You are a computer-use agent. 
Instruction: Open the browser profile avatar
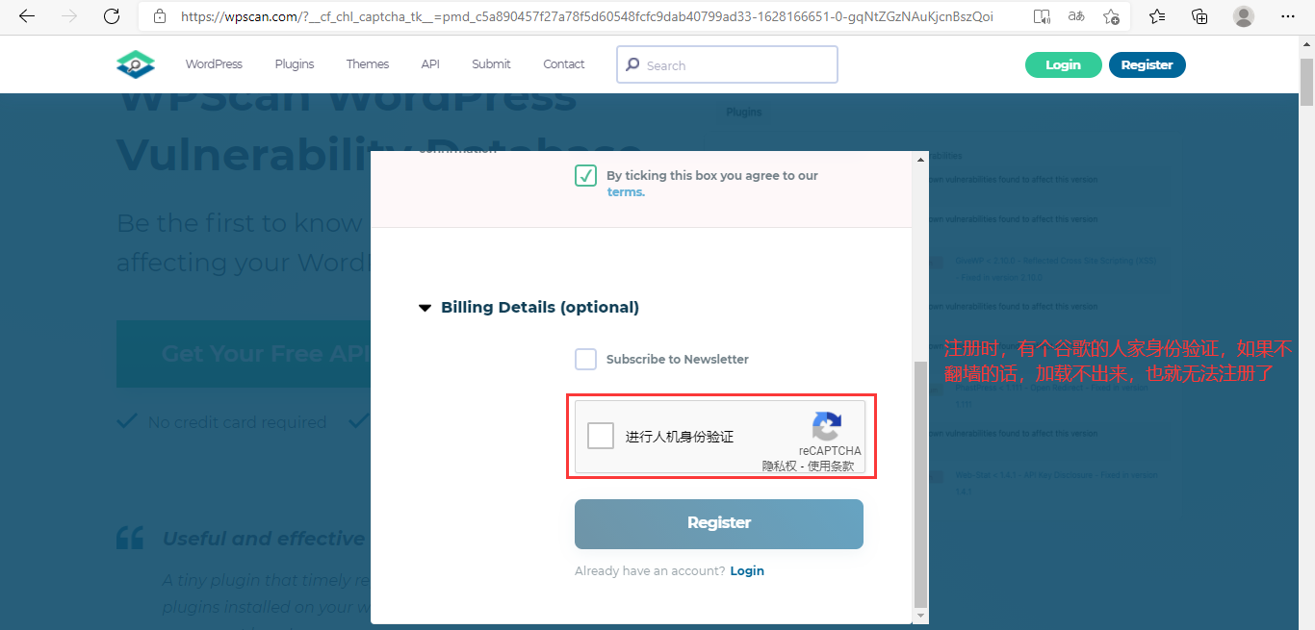(x=1244, y=16)
